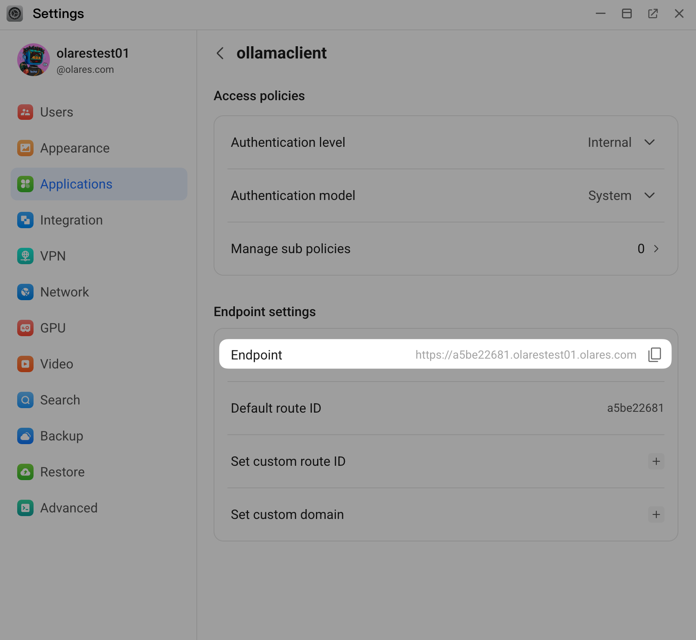Open Users settings in the sidebar
Viewport: 696px width, 640px height.
pos(25,112)
